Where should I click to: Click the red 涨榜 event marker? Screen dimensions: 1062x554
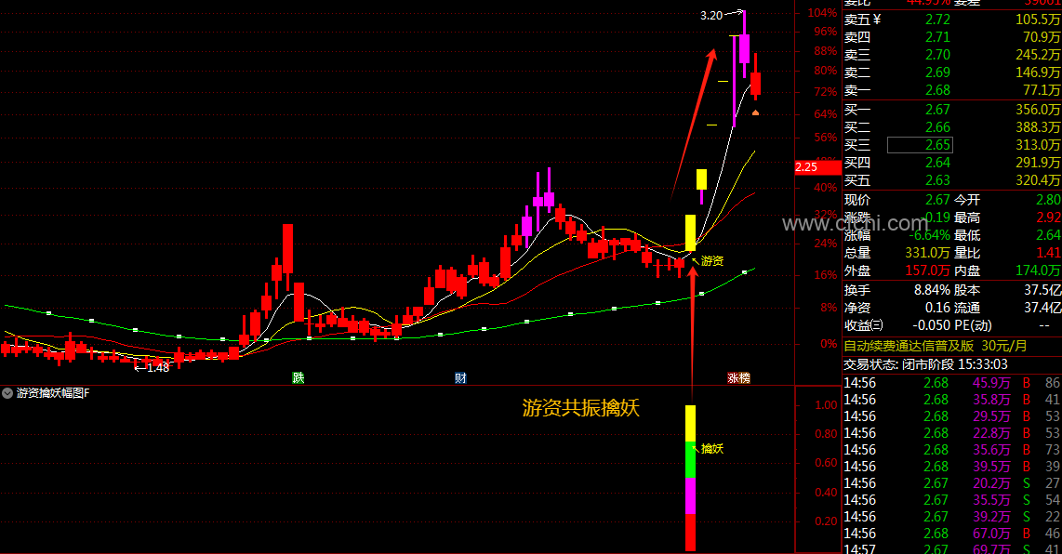738,378
